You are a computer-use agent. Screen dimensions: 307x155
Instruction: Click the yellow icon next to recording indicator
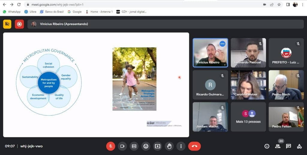click(7, 24)
